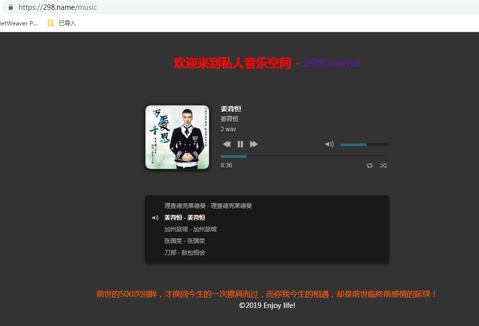
Task: Click the speaker icon beside 姜育恒 in playlist
Action: (x=155, y=218)
